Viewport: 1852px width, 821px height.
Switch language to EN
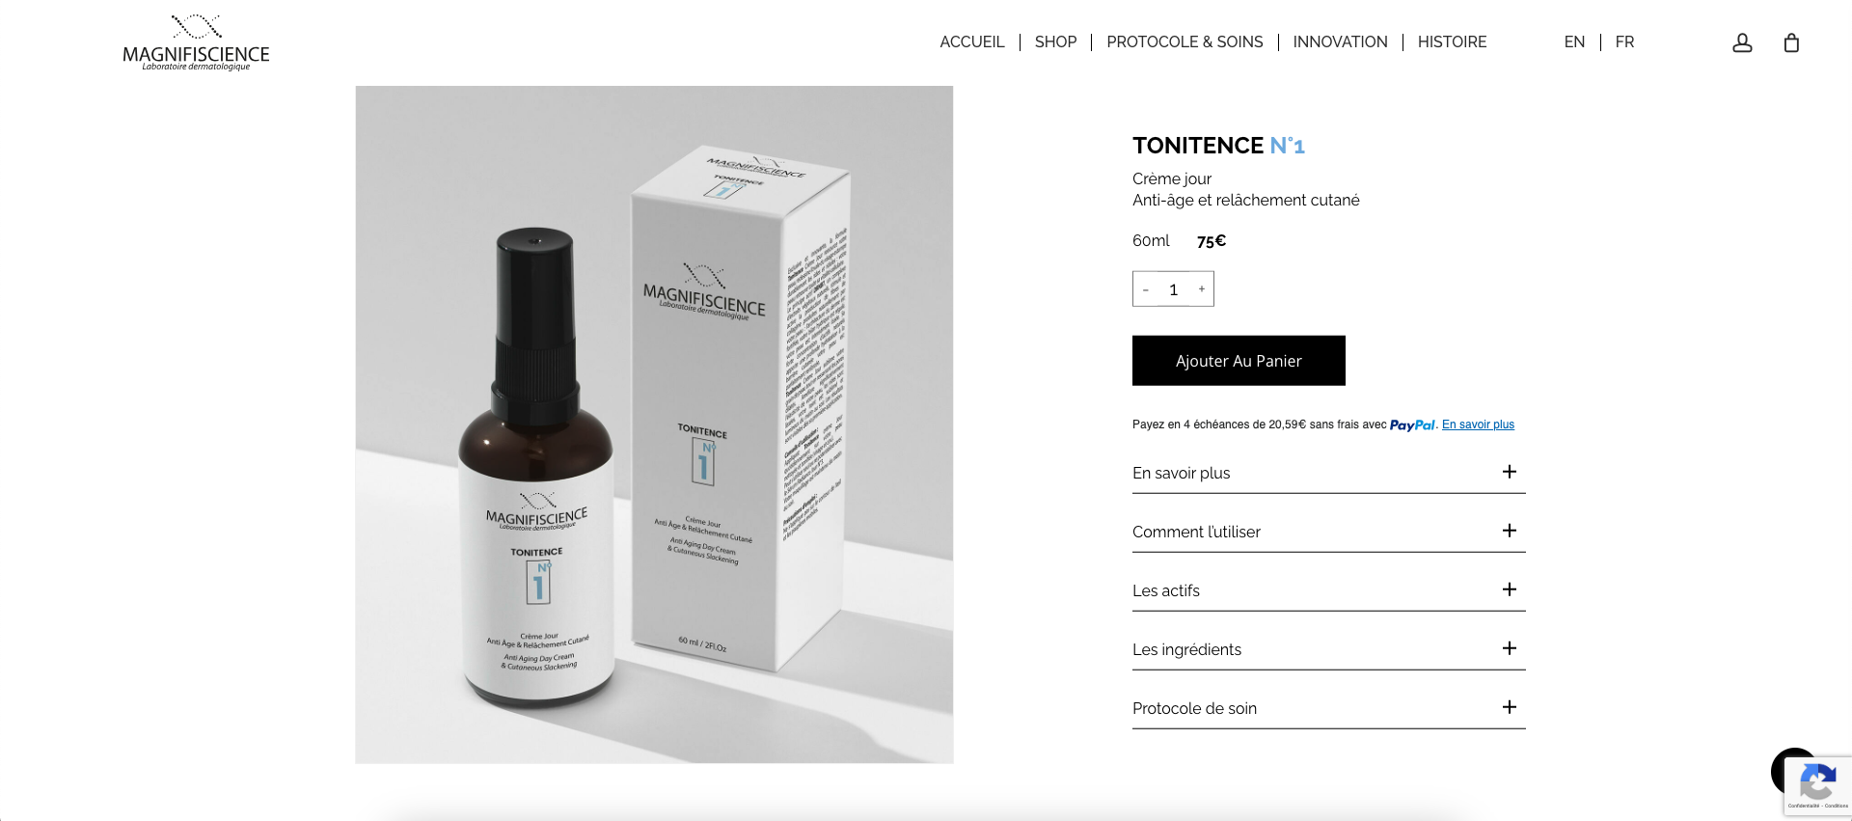(1574, 41)
